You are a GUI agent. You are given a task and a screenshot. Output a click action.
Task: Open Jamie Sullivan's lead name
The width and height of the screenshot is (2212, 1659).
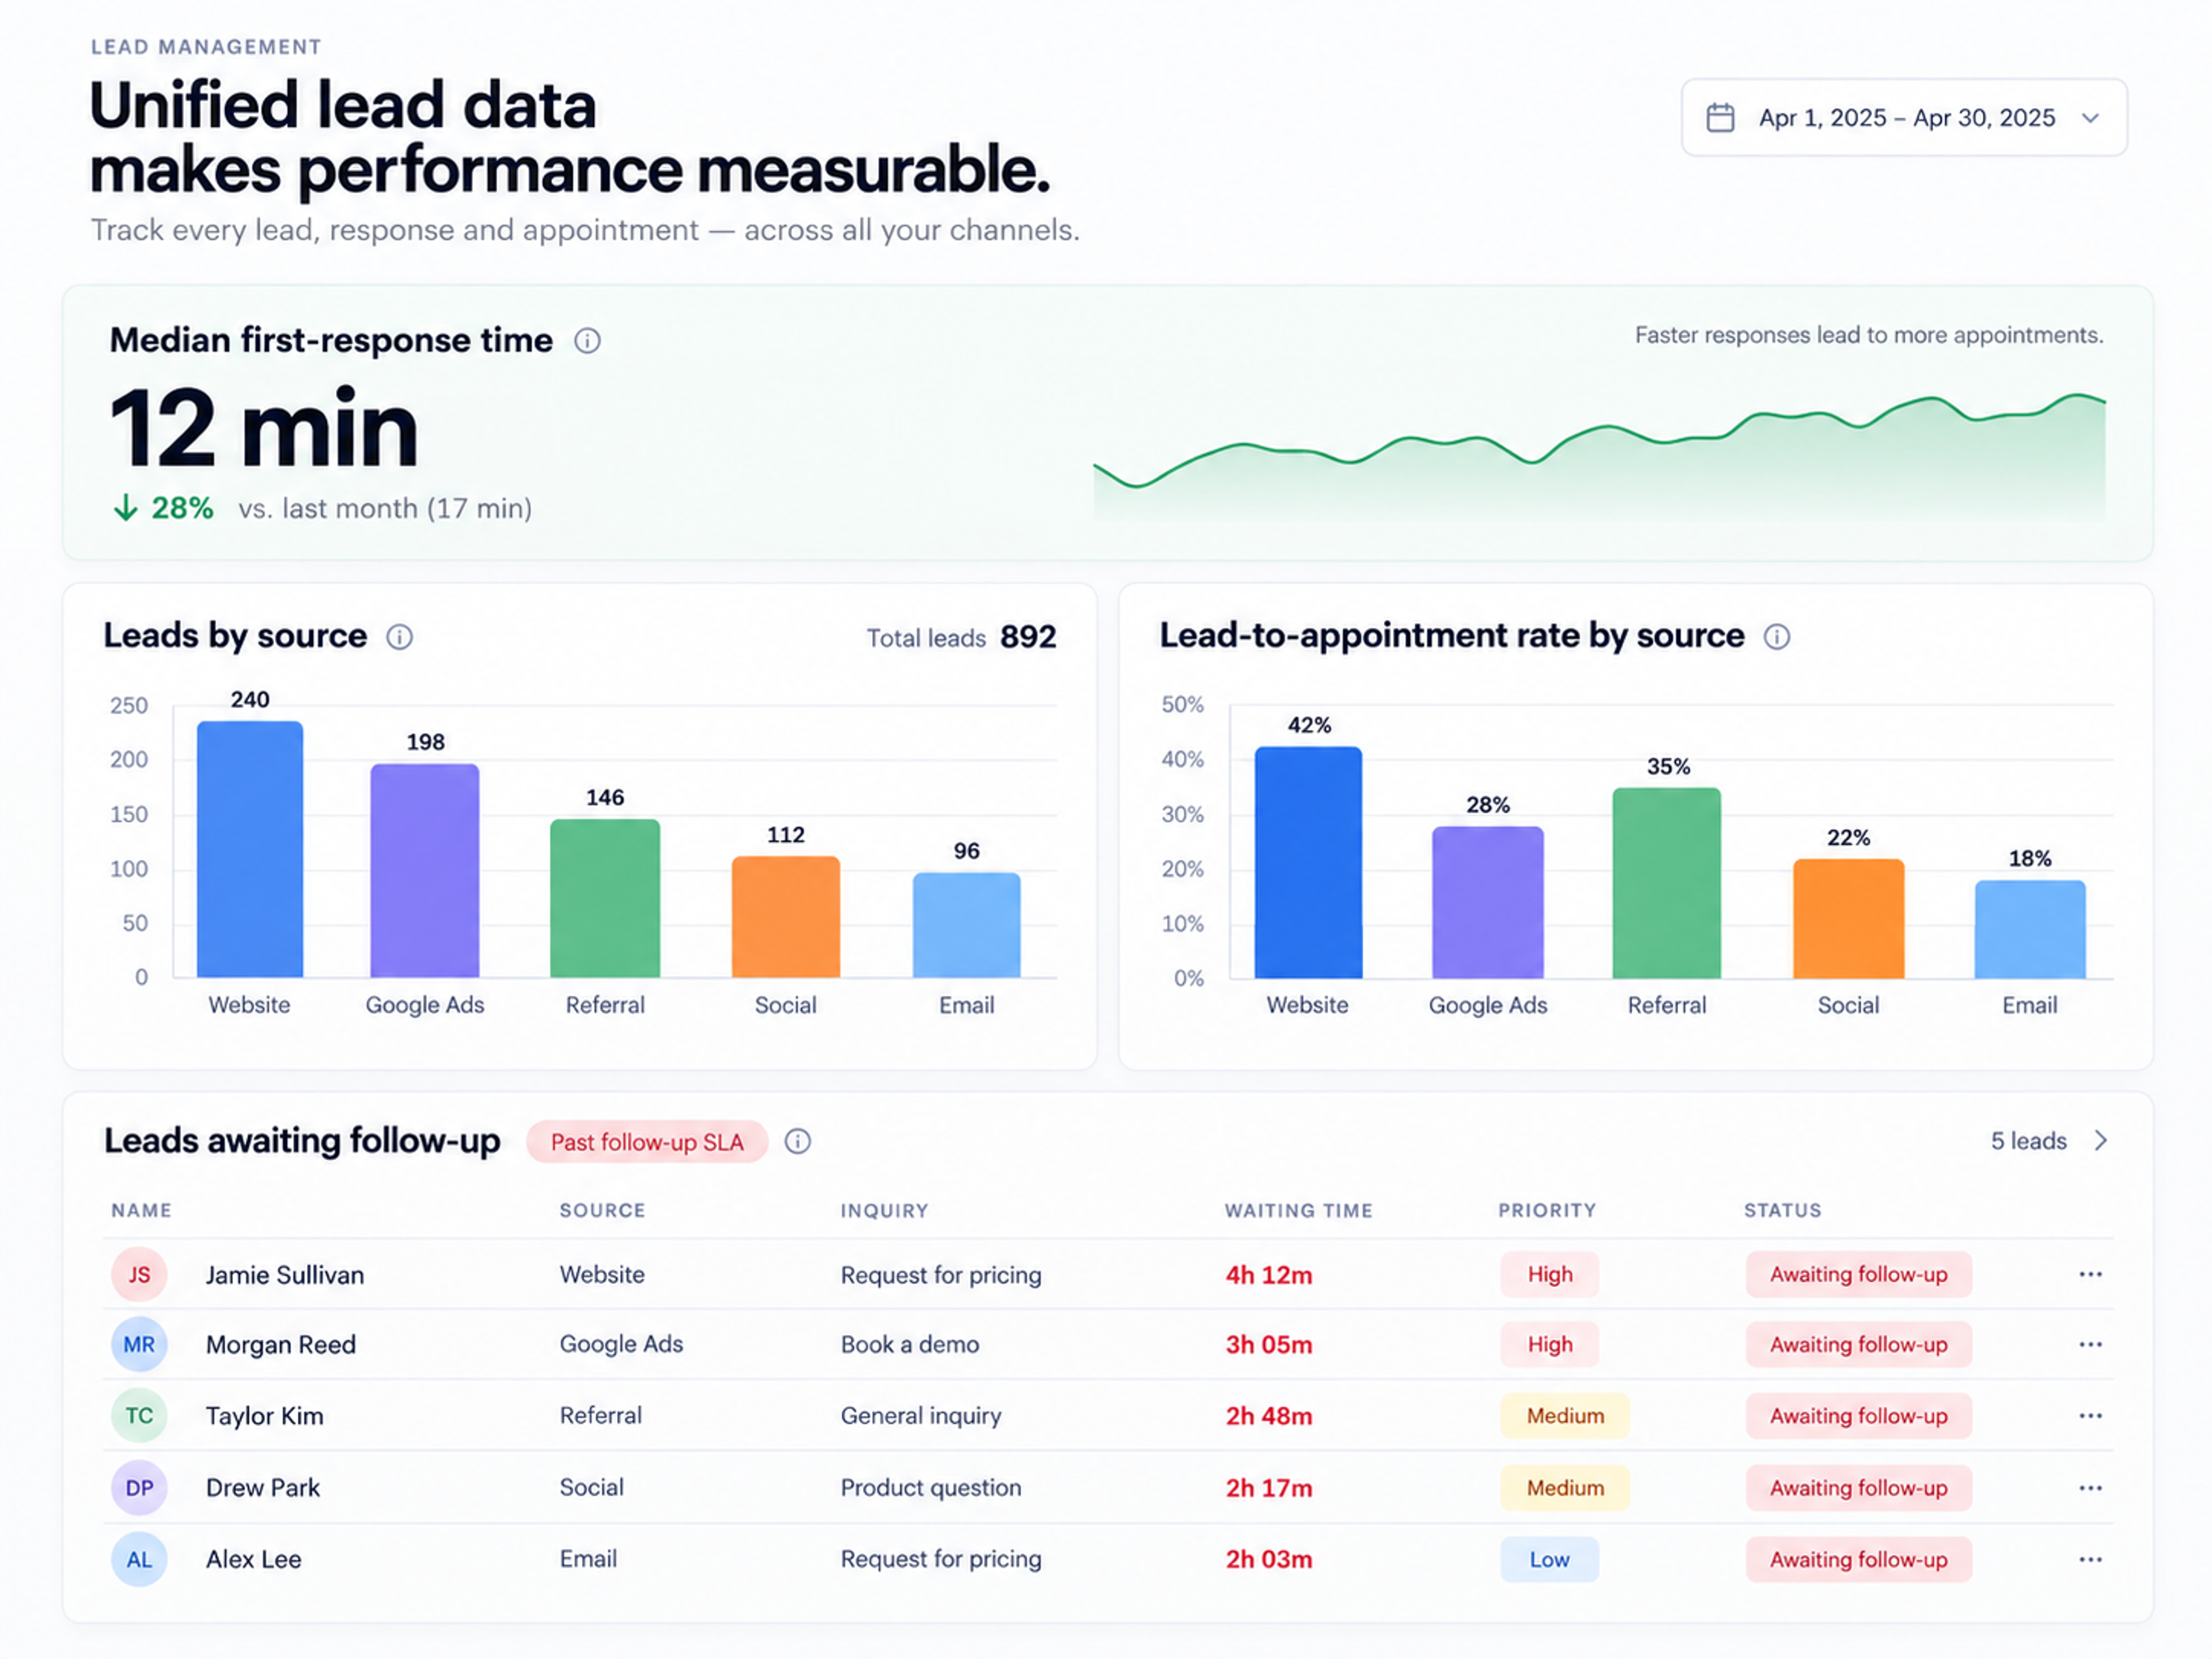(285, 1275)
